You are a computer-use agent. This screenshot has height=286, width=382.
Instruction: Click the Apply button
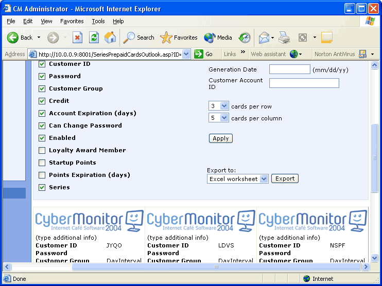coord(221,138)
